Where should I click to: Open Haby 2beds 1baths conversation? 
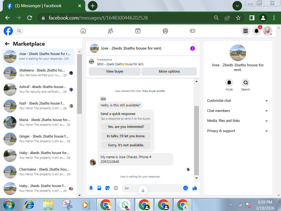(x=38, y=188)
